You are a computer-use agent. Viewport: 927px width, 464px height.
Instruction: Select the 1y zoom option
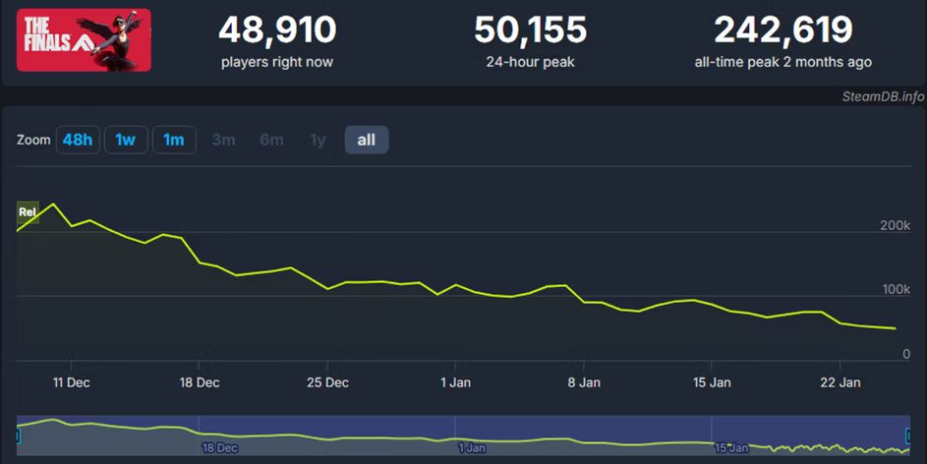tap(318, 141)
